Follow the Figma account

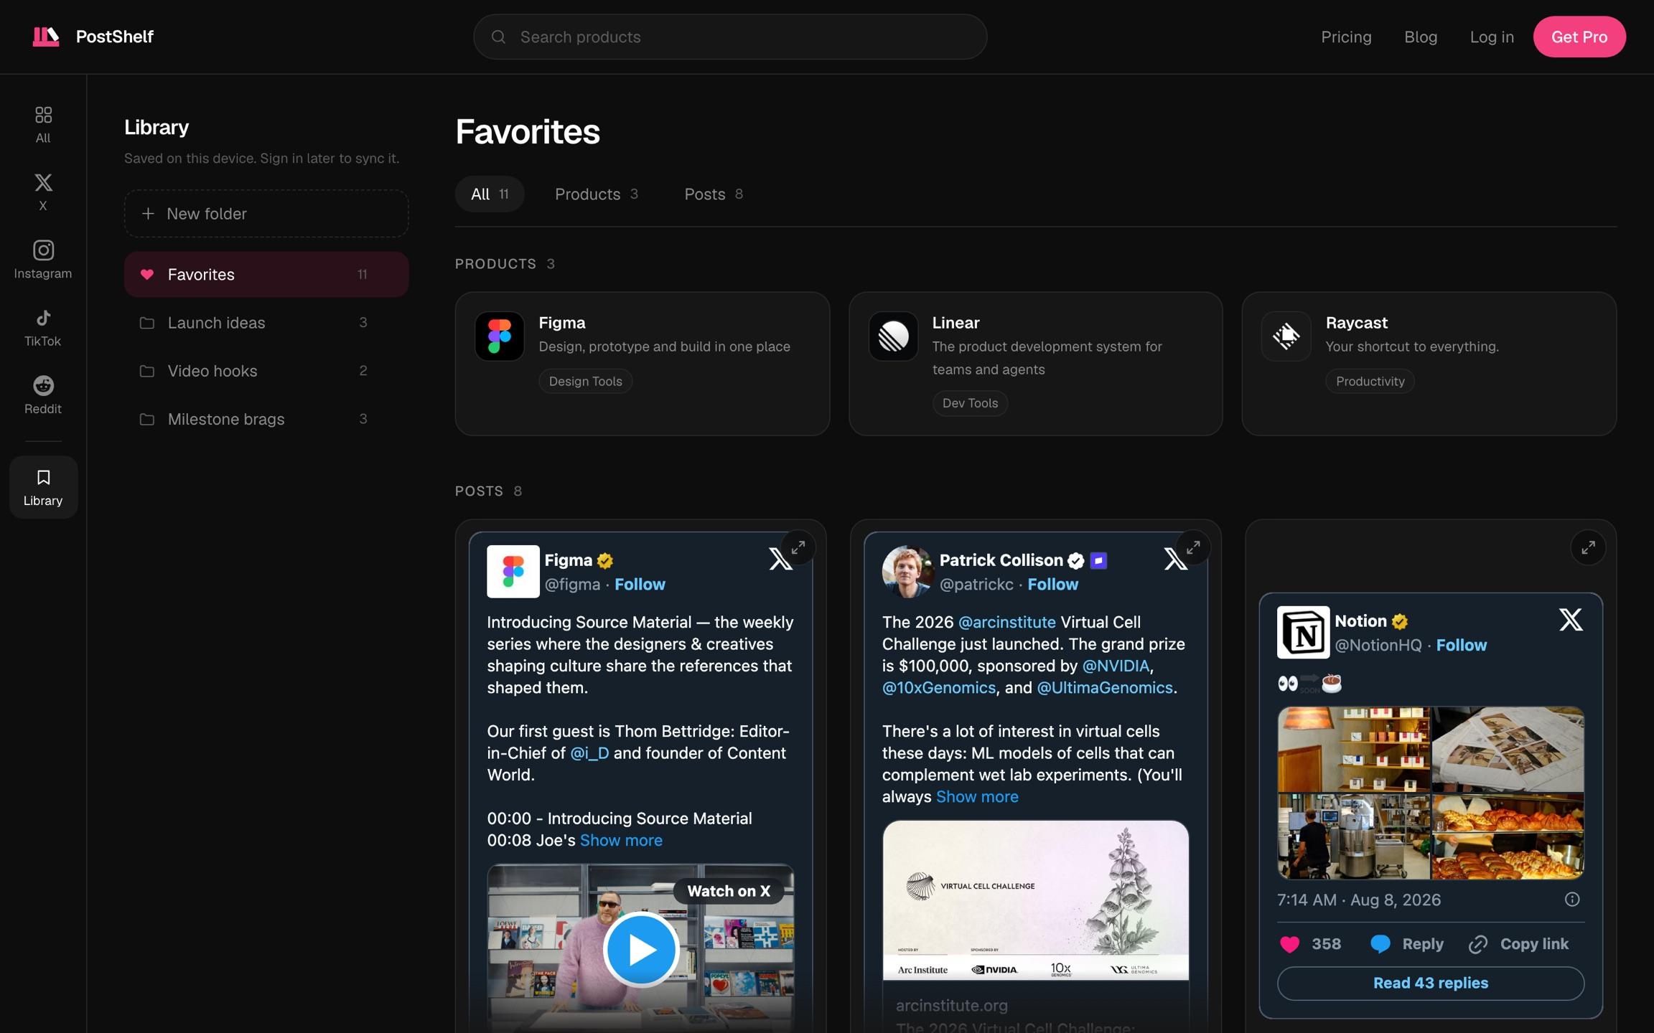(x=640, y=585)
